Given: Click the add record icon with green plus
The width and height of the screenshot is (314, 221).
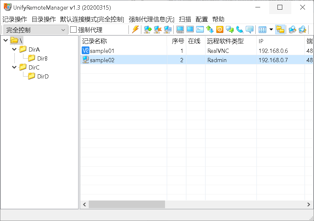Looking at the screenshot, I should [147, 30].
